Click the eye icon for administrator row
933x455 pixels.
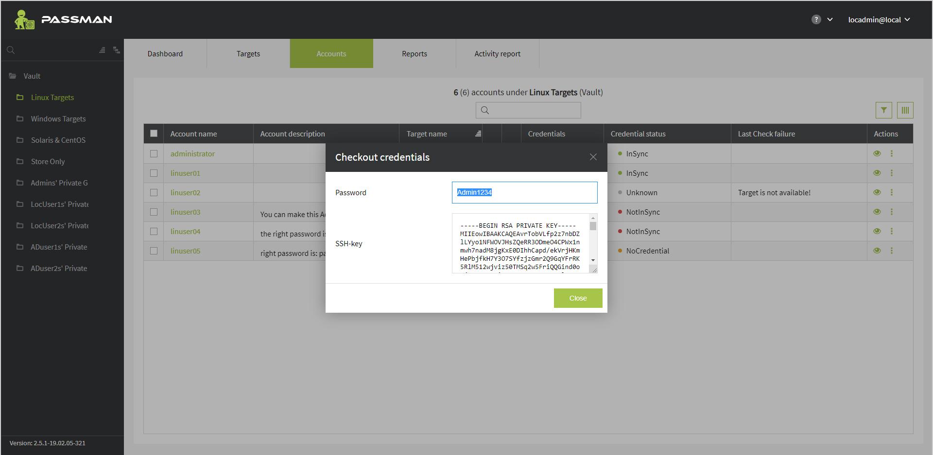coord(877,153)
